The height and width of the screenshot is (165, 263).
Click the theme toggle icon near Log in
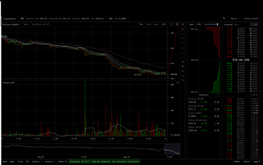click(224, 18)
